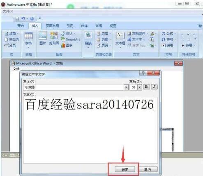The width and height of the screenshot is (203, 176).
Task: Open the 页眉 header dropdown
Action: point(104,33)
